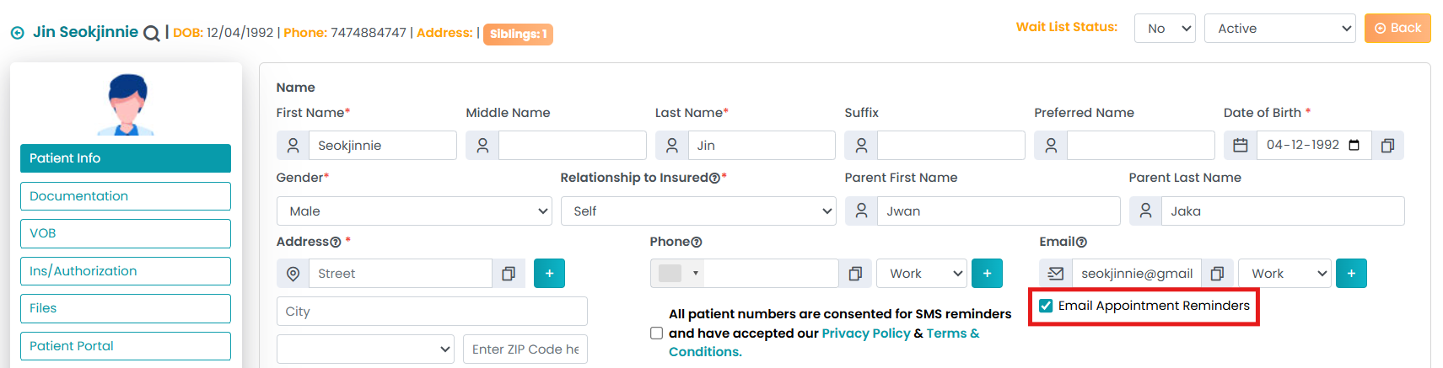The width and height of the screenshot is (1443, 368).
Task: Click the search icon beside patient name
Action: coord(152,34)
